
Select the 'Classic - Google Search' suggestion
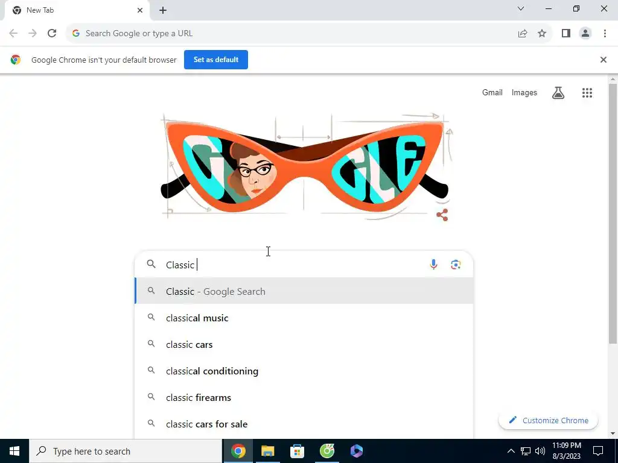pos(304,291)
